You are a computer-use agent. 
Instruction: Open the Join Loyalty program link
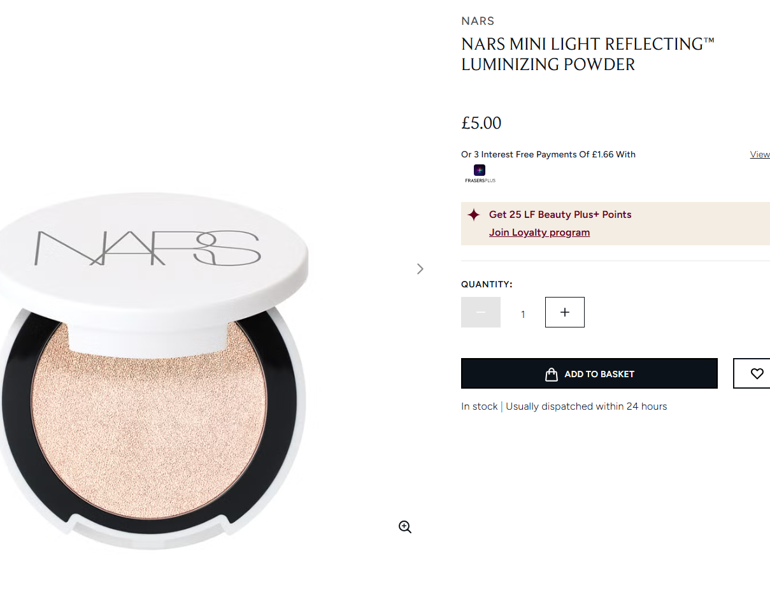(539, 233)
